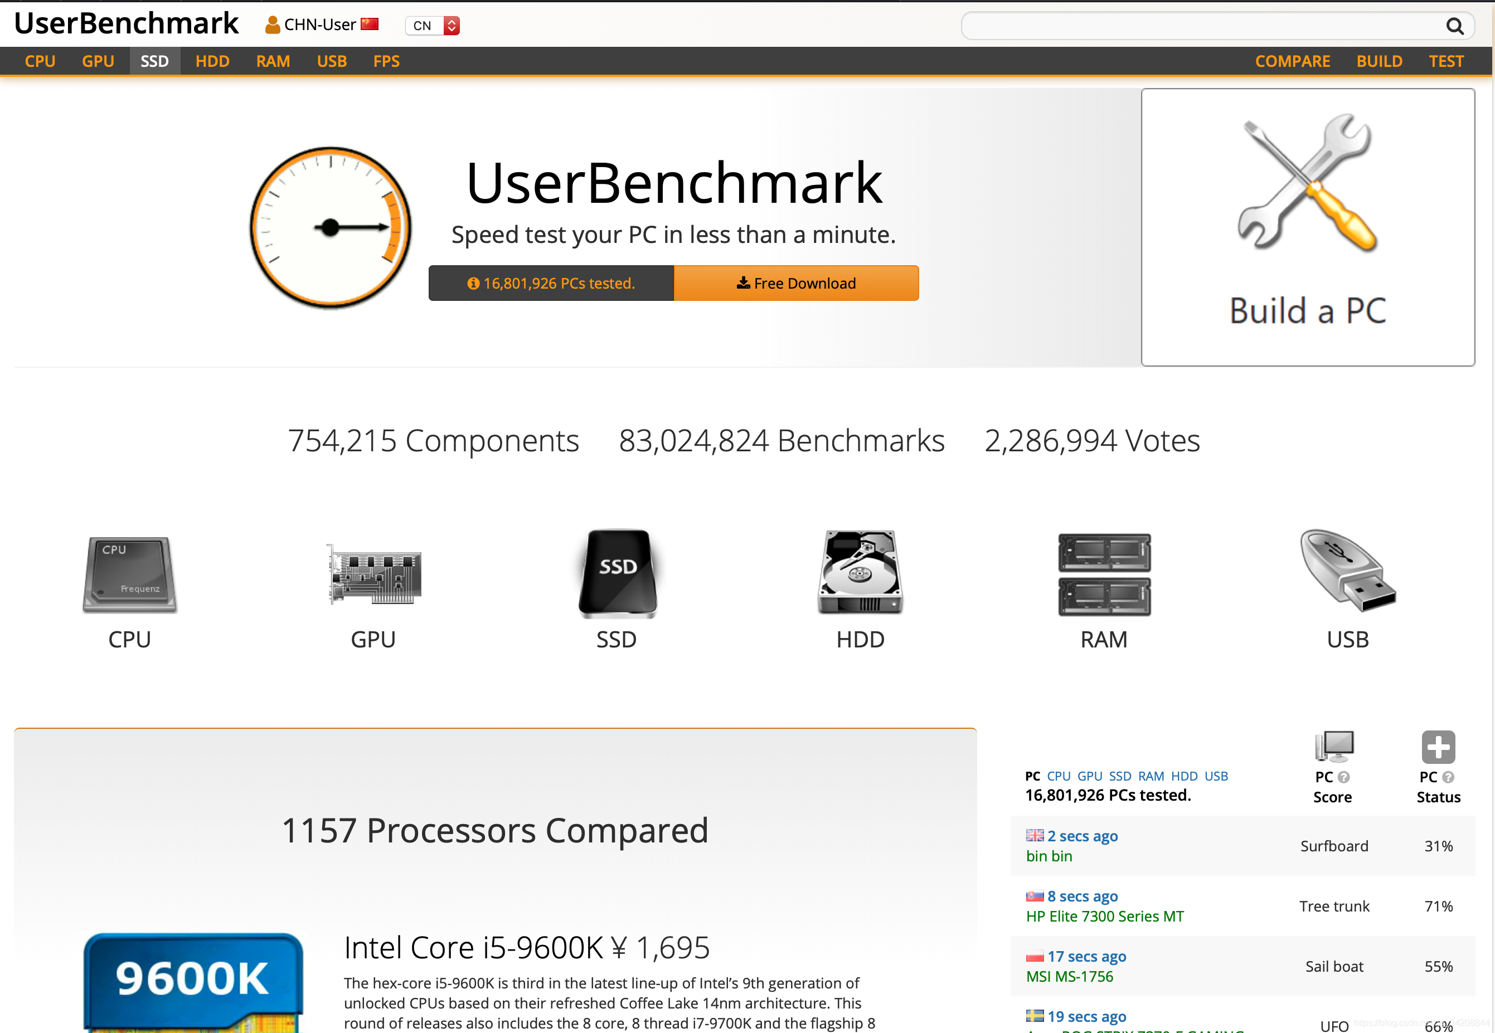Click the GPU graphics card icon
The image size is (1495, 1033).
click(373, 573)
